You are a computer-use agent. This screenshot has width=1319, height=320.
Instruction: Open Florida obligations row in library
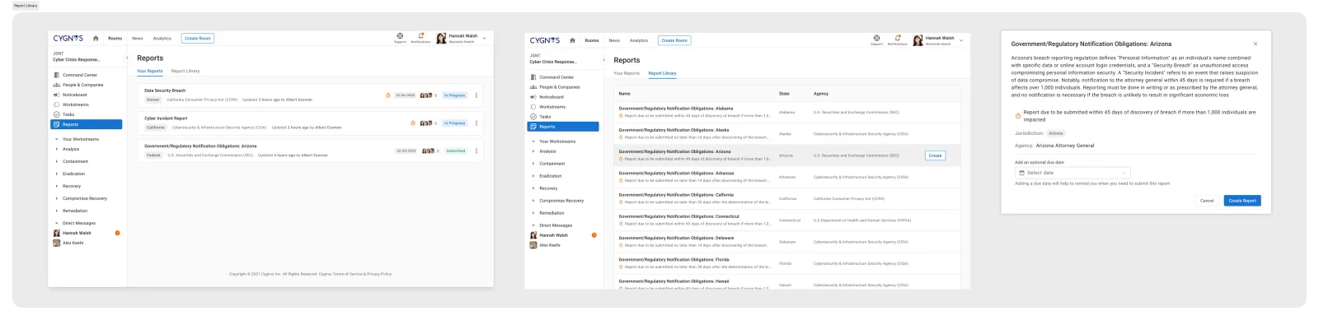(x=787, y=263)
